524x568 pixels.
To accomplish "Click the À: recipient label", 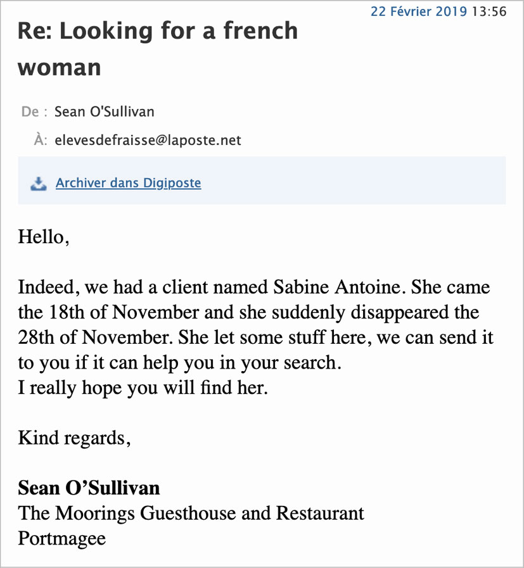I will coord(40,140).
